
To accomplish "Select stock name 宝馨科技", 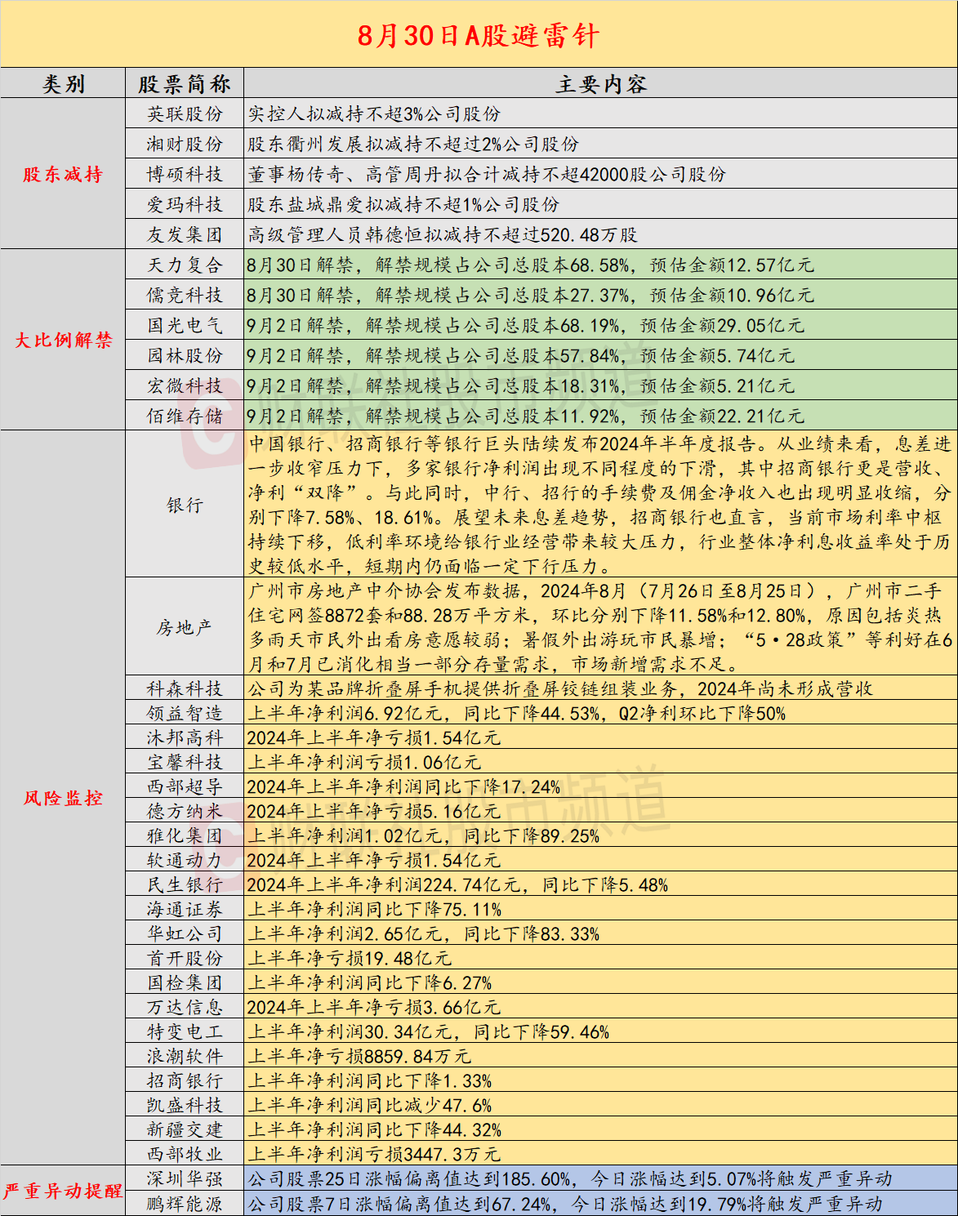I will [185, 762].
